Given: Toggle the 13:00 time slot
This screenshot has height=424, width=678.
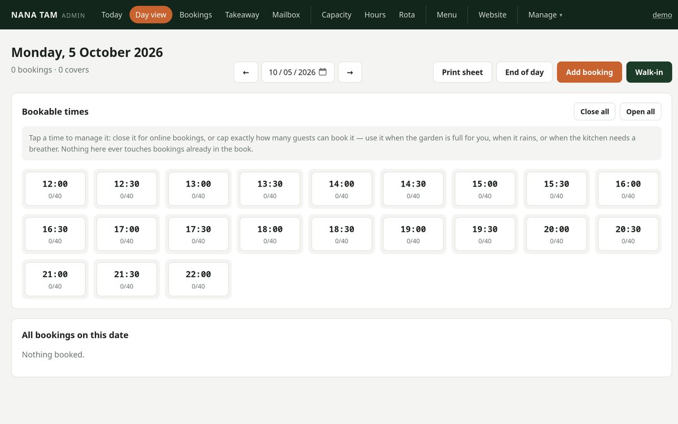Looking at the screenshot, I should click(198, 189).
